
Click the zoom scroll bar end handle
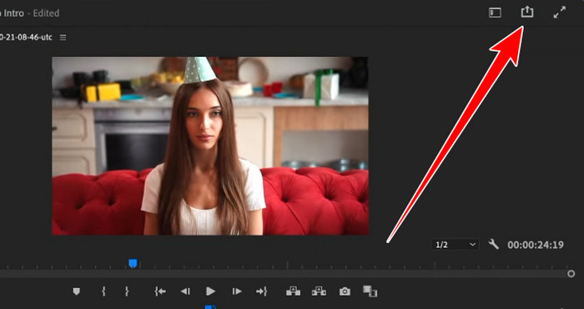click(x=571, y=274)
